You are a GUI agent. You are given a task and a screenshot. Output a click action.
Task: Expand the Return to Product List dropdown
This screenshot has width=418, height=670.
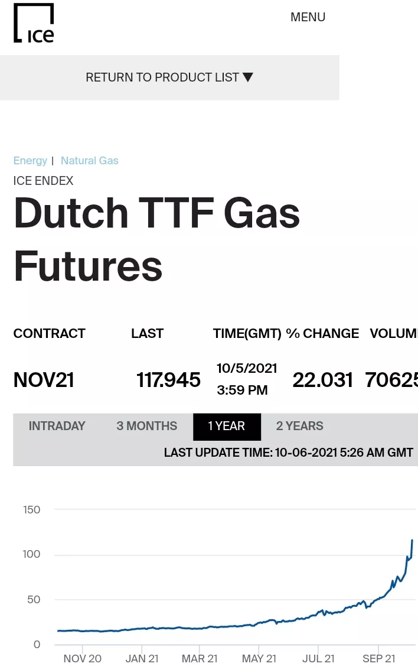coord(162,77)
